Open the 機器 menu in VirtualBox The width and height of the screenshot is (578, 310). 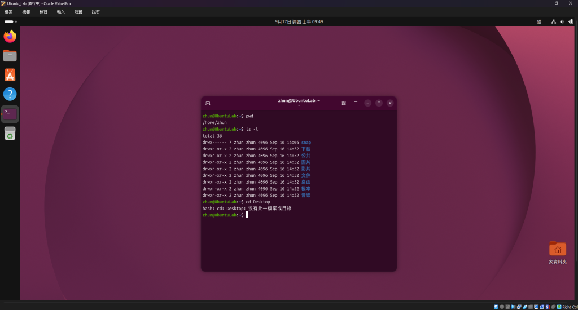pyautogui.click(x=26, y=12)
